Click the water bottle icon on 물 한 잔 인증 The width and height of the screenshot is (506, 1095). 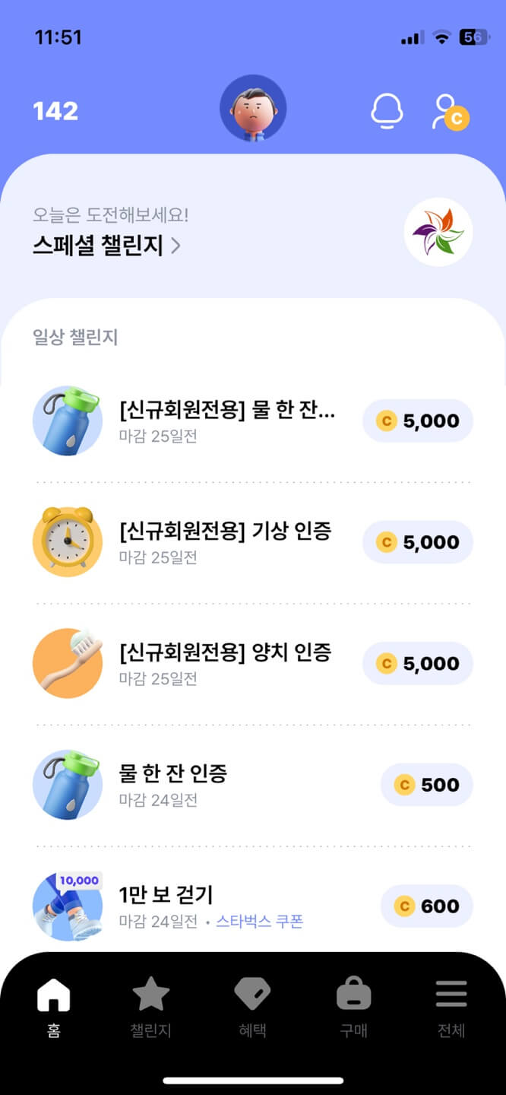[x=68, y=785]
